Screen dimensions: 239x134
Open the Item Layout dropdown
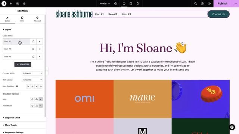[x=32, y=80]
